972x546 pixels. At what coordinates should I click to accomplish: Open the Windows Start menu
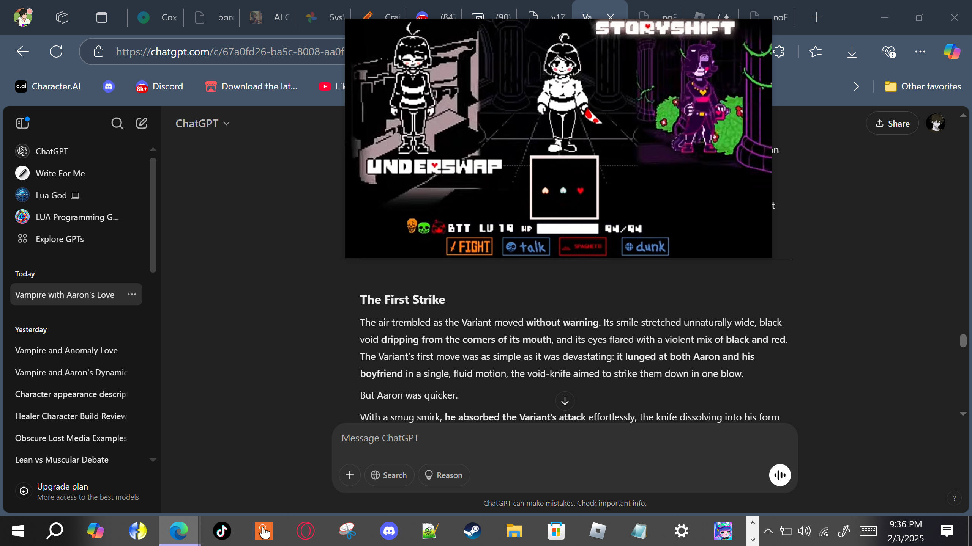[18, 531]
